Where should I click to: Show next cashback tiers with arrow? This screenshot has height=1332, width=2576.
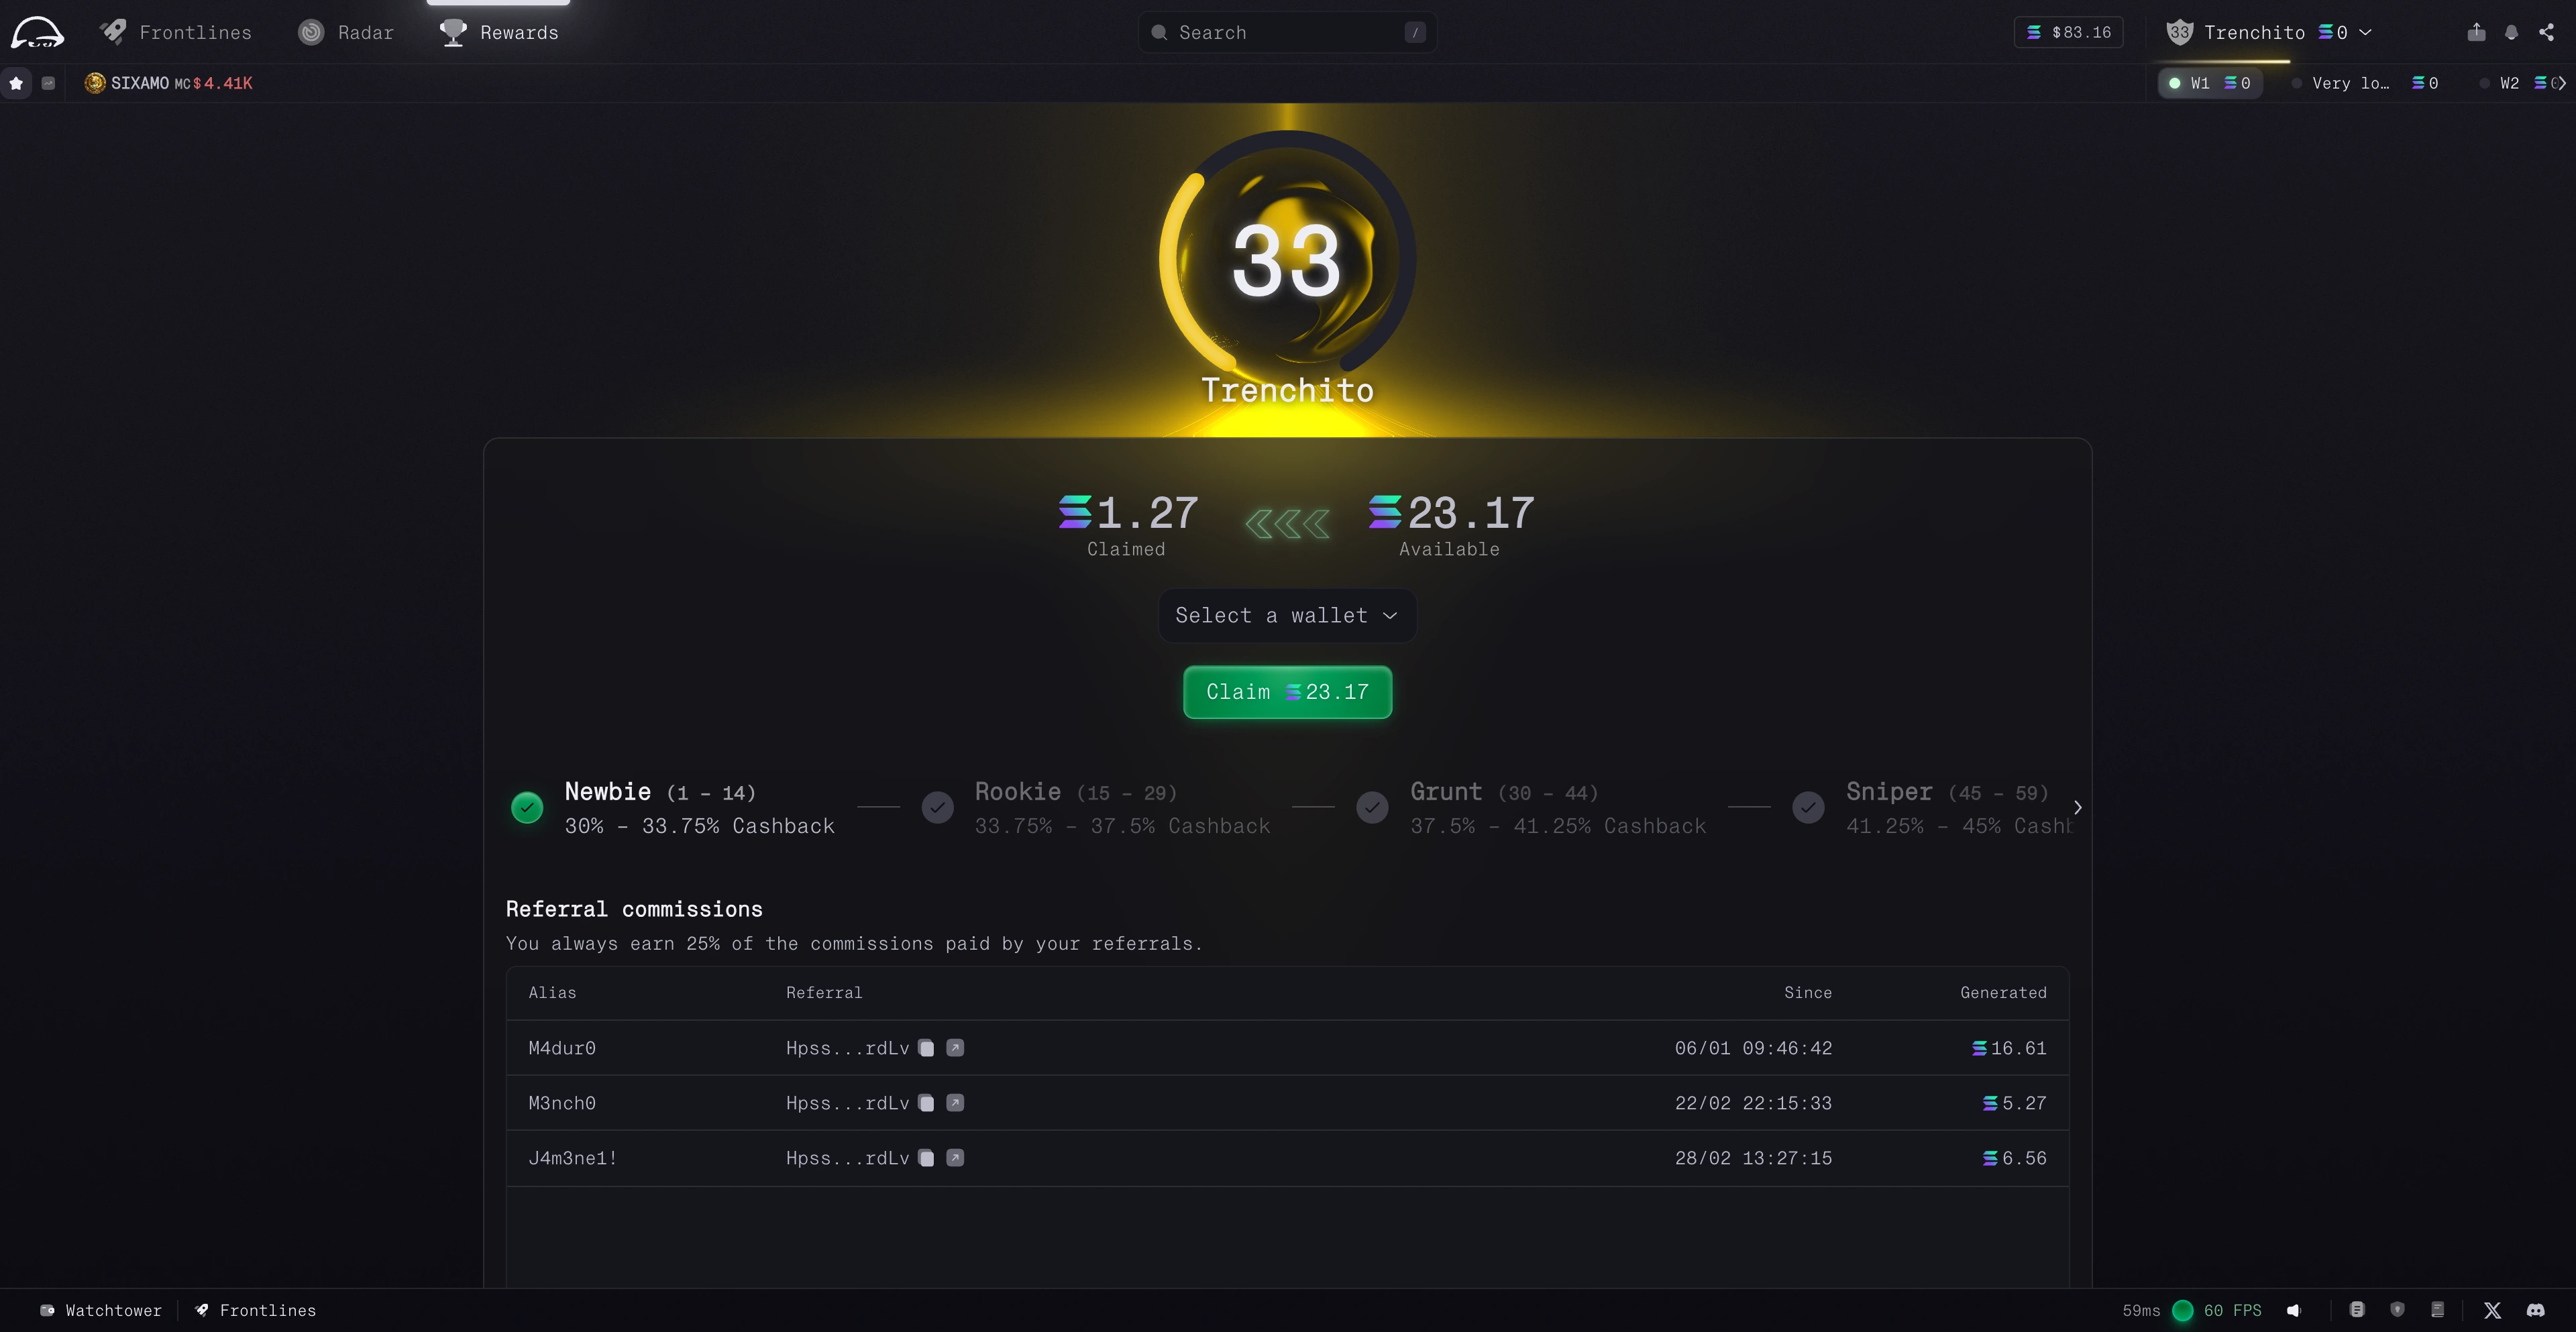(x=2078, y=807)
